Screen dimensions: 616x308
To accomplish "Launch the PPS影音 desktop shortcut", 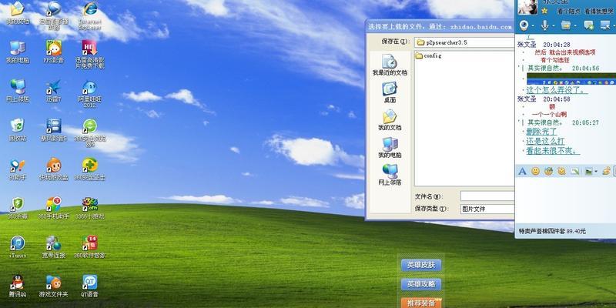I will coord(53,52).
